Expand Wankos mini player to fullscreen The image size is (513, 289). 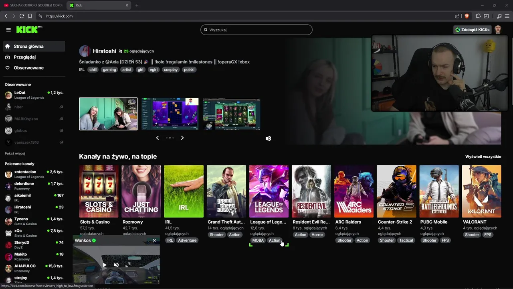click(128, 265)
